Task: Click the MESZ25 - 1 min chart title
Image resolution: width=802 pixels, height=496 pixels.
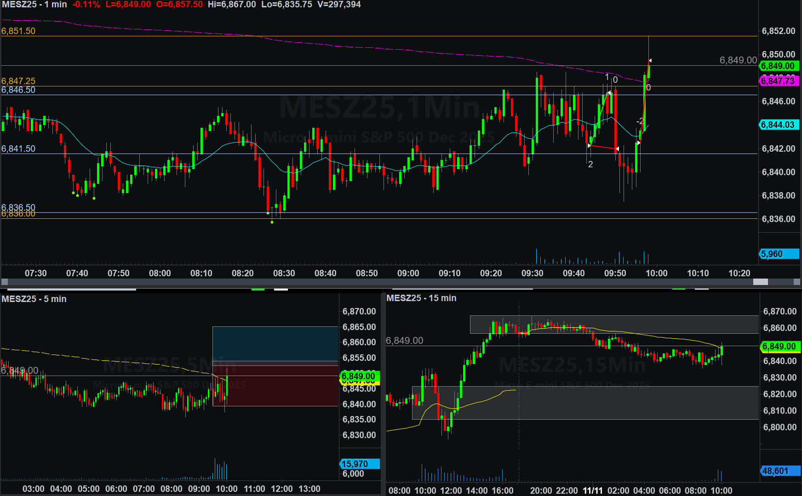Action: point(34,5)
